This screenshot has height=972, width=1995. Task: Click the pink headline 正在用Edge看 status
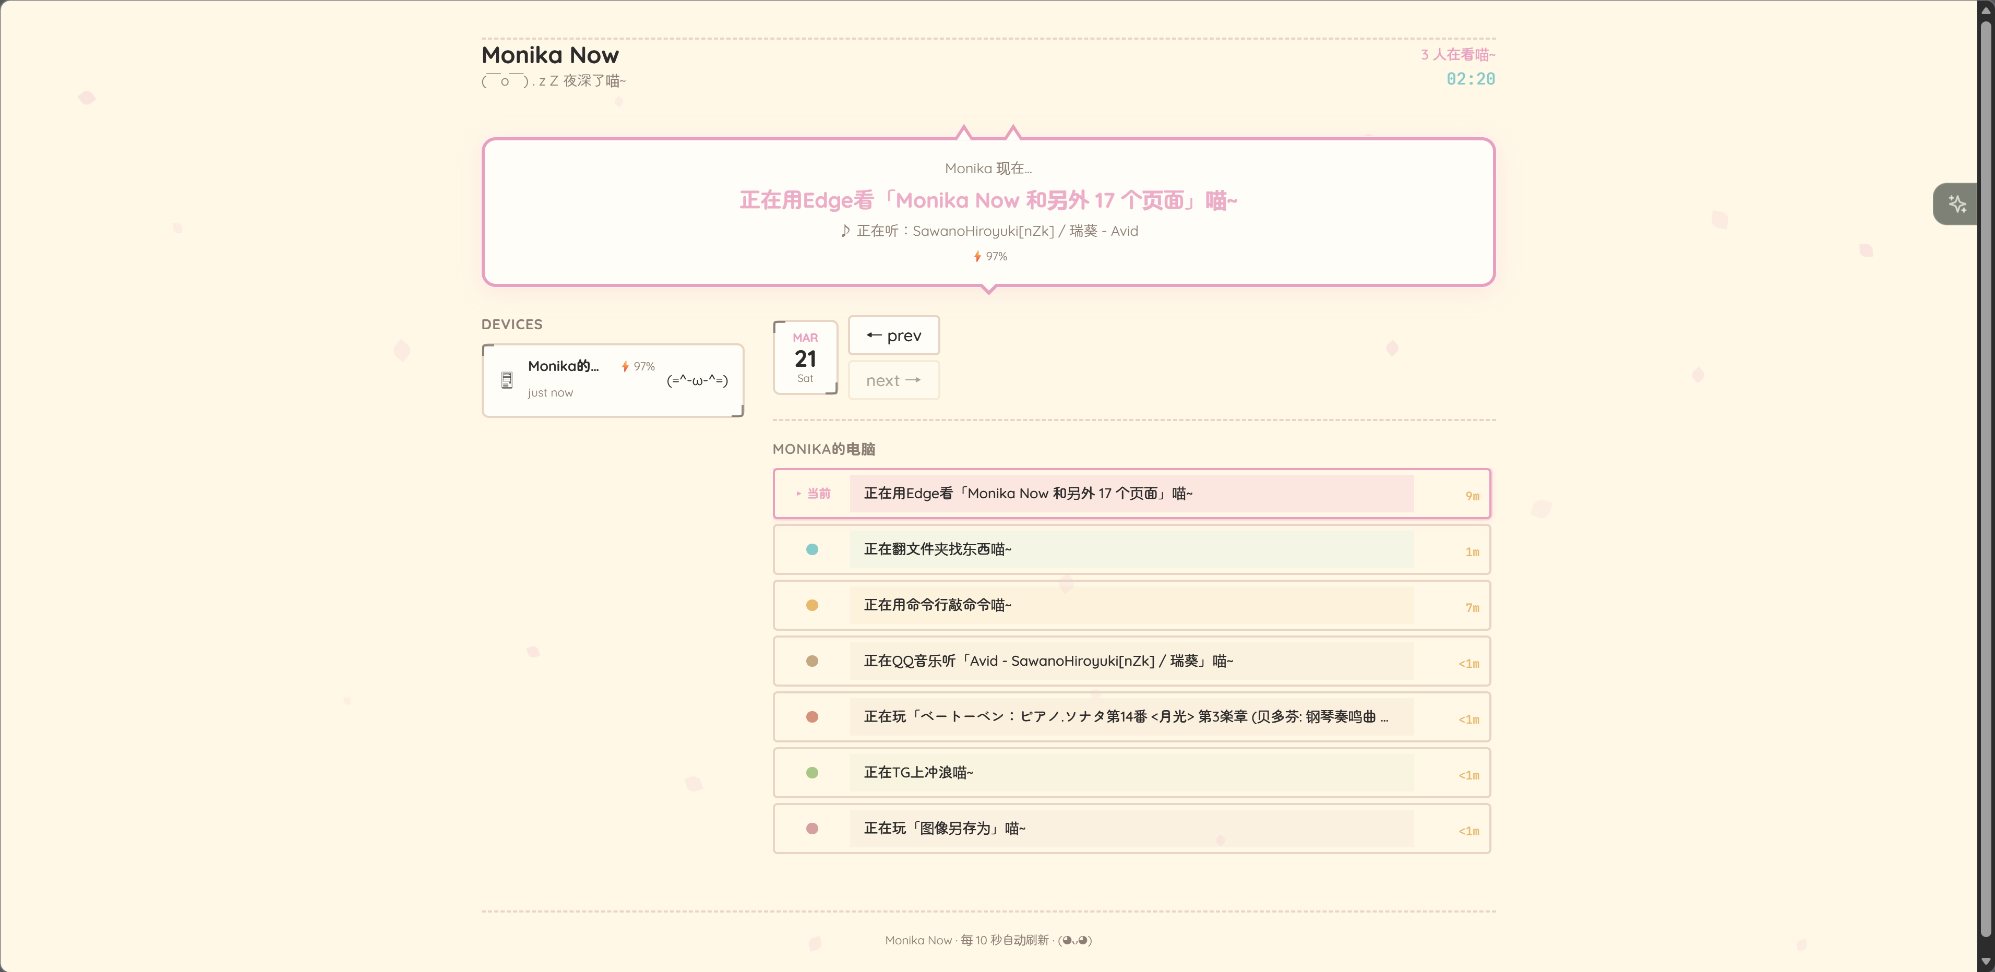point(988,200)
